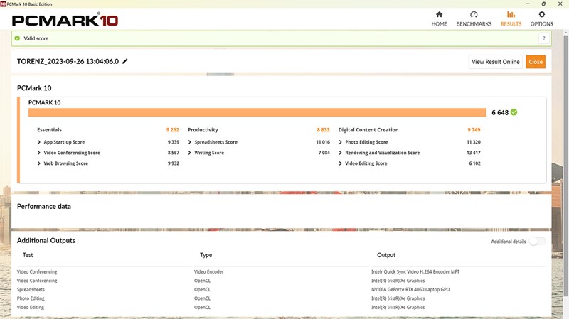
Task: Select the Results bar-chart icon
Action: coord(511,14)
